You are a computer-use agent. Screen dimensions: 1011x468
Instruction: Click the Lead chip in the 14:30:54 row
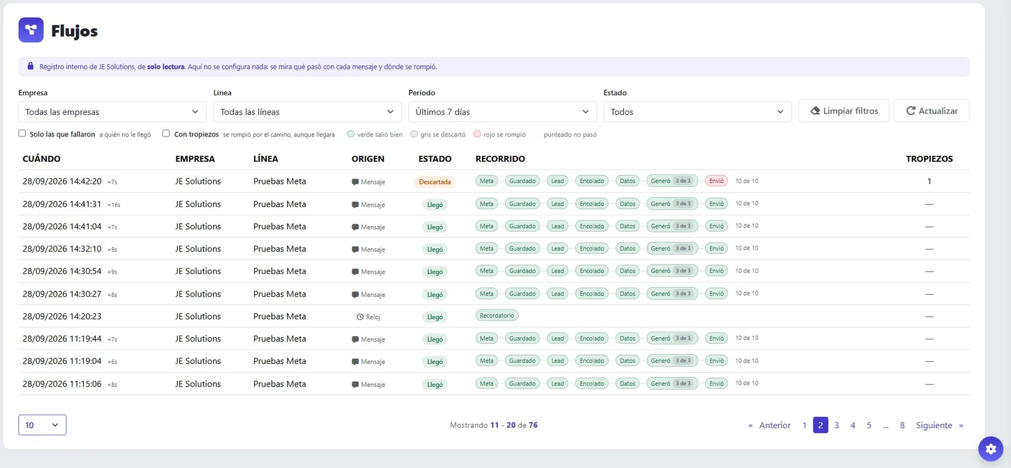point(557,271)
